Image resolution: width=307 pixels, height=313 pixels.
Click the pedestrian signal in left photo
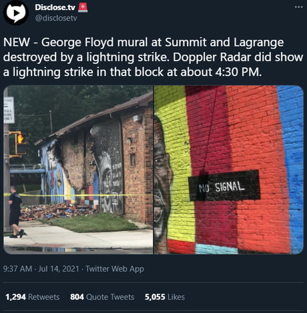tap(21, 144)
